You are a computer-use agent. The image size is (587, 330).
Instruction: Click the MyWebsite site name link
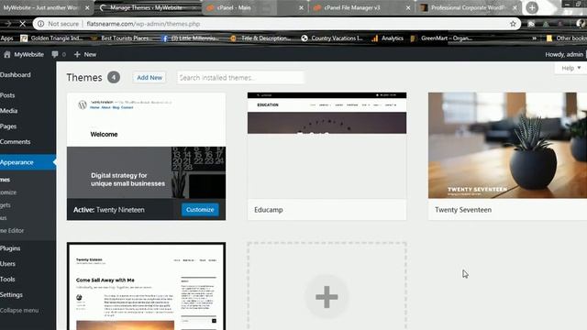[29, 55]
